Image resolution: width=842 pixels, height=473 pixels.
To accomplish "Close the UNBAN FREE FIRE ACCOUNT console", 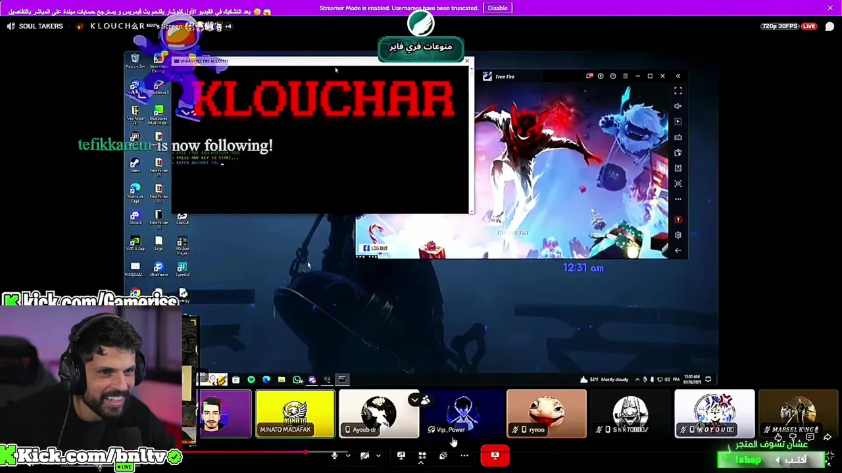I will tap(467, 61).
